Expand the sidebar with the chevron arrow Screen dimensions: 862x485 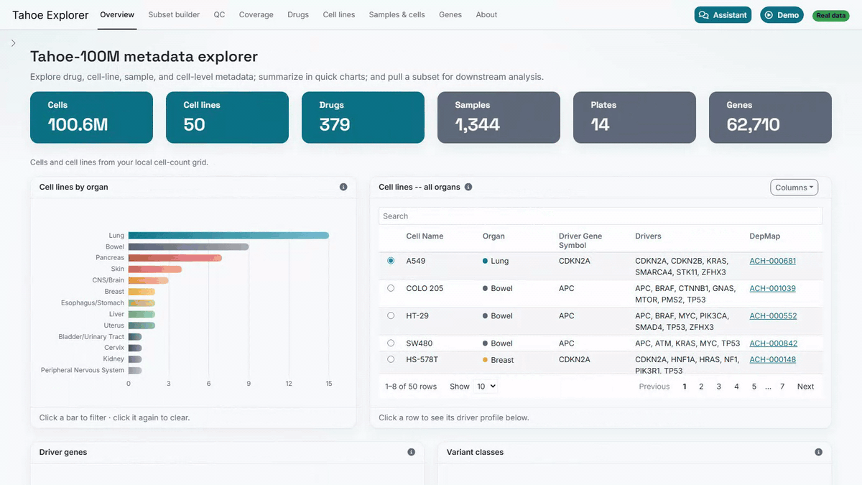[x=13, y=43]
